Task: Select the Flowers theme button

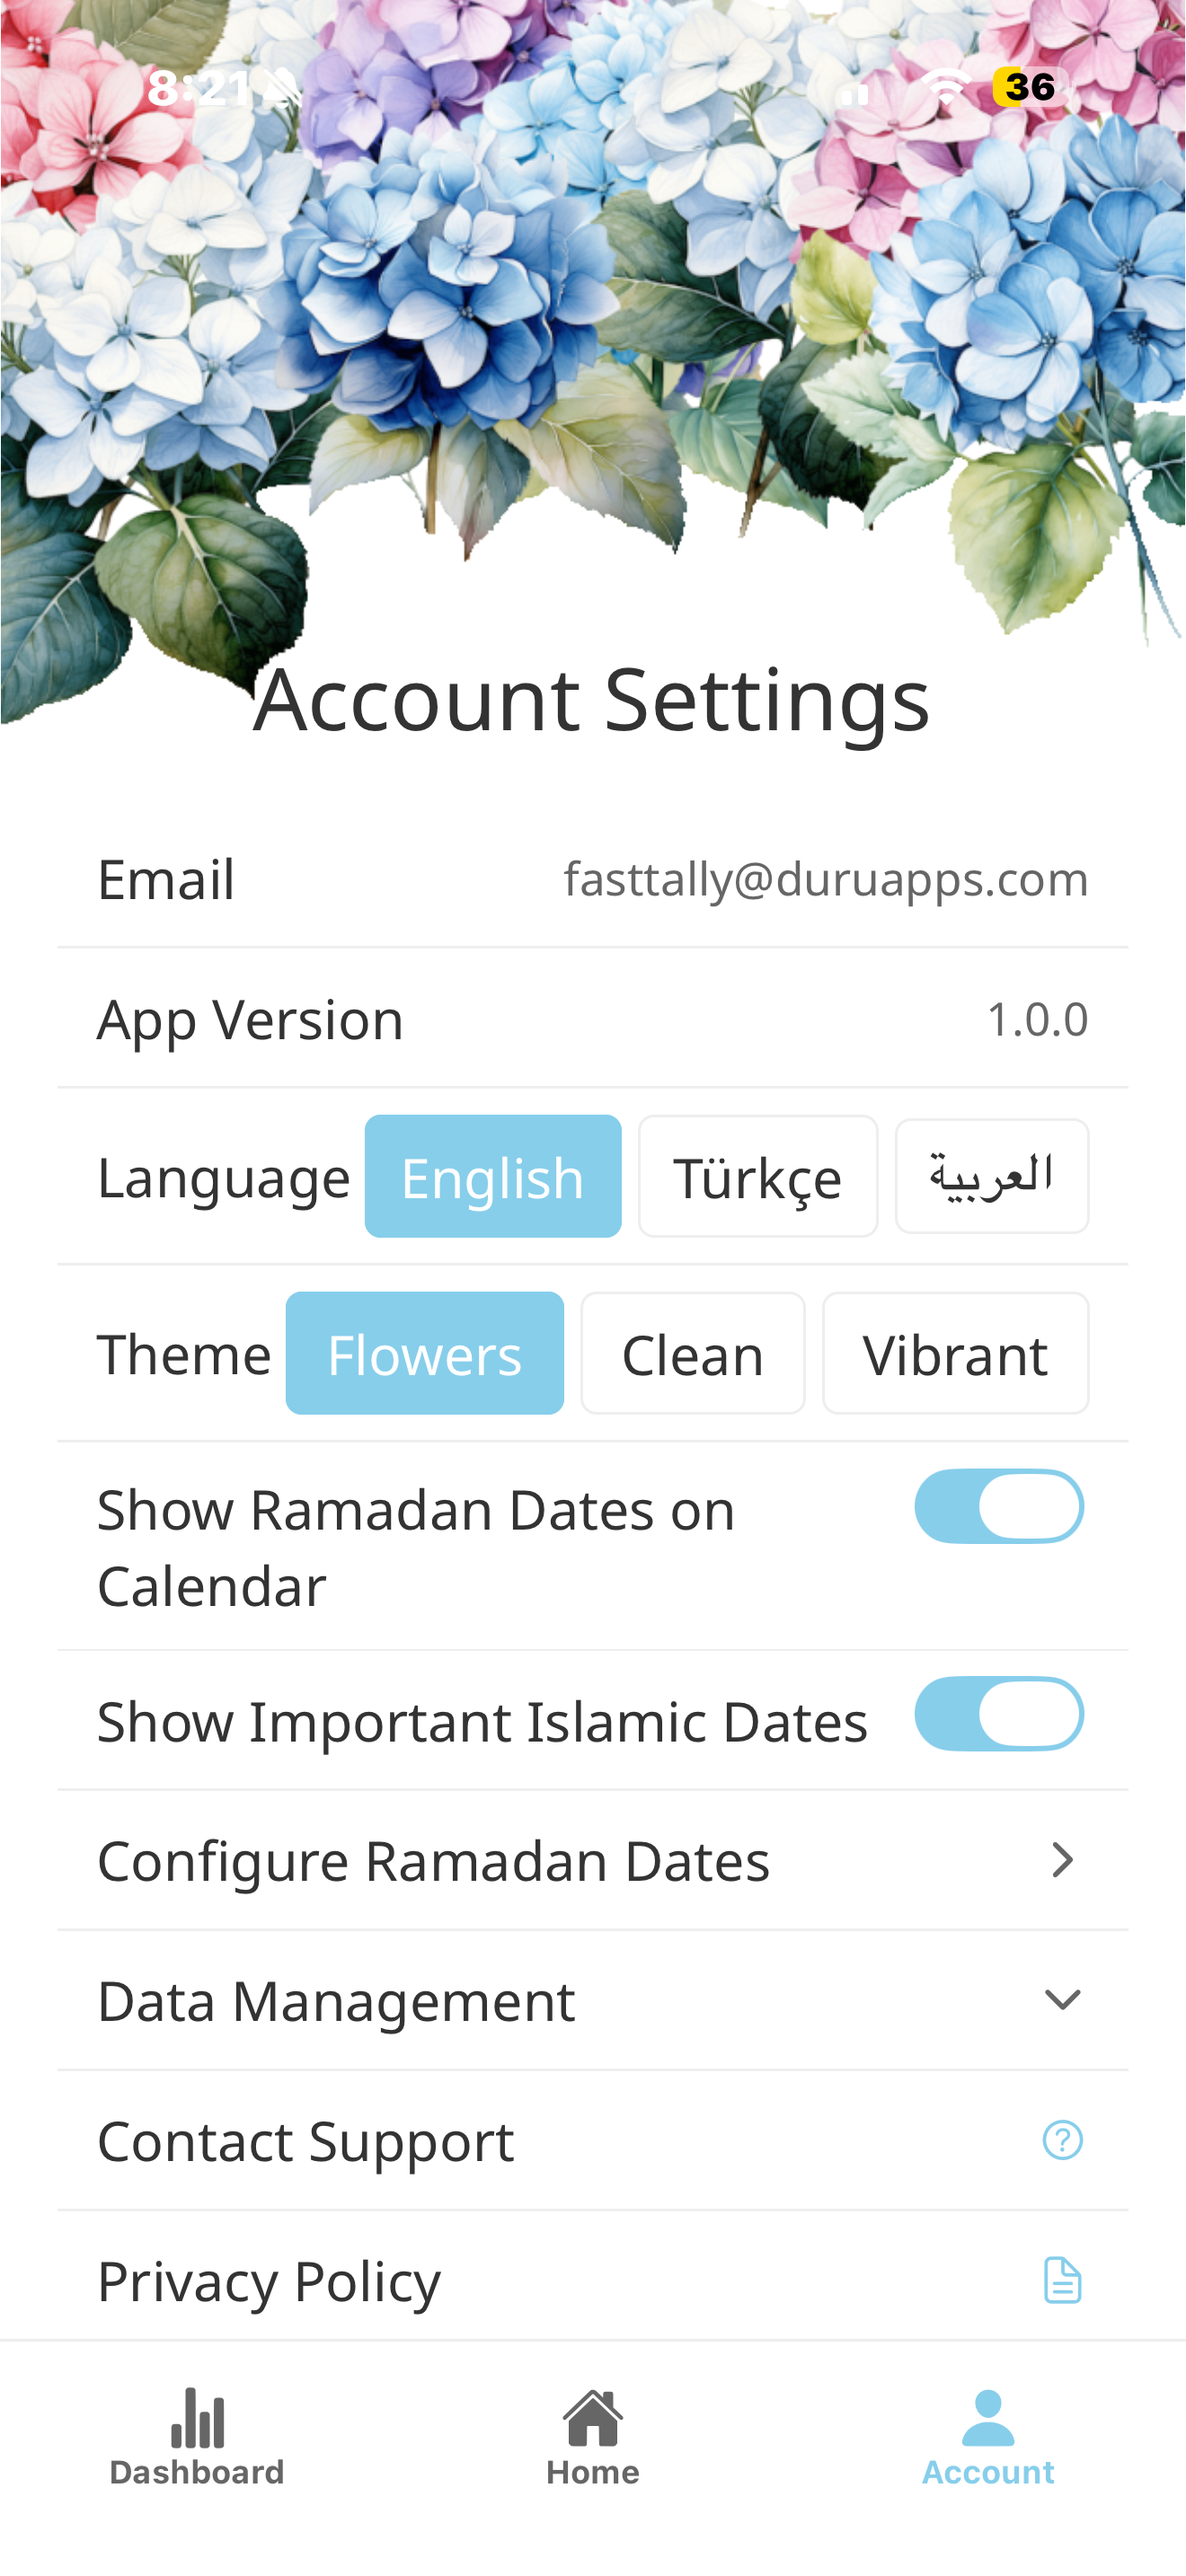Action: 424,1354
